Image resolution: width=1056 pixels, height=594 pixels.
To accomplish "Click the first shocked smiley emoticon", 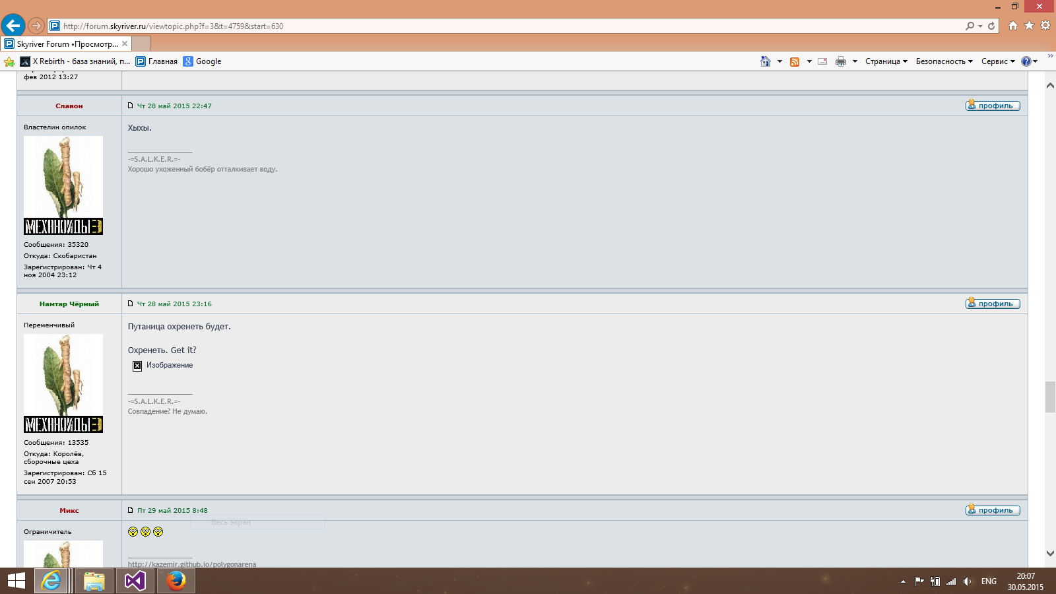I will pos(133,532).
